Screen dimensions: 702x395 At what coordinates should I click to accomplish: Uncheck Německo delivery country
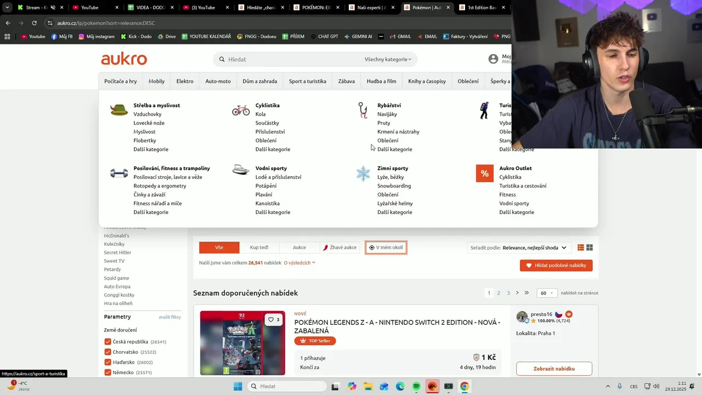[107, 373]
